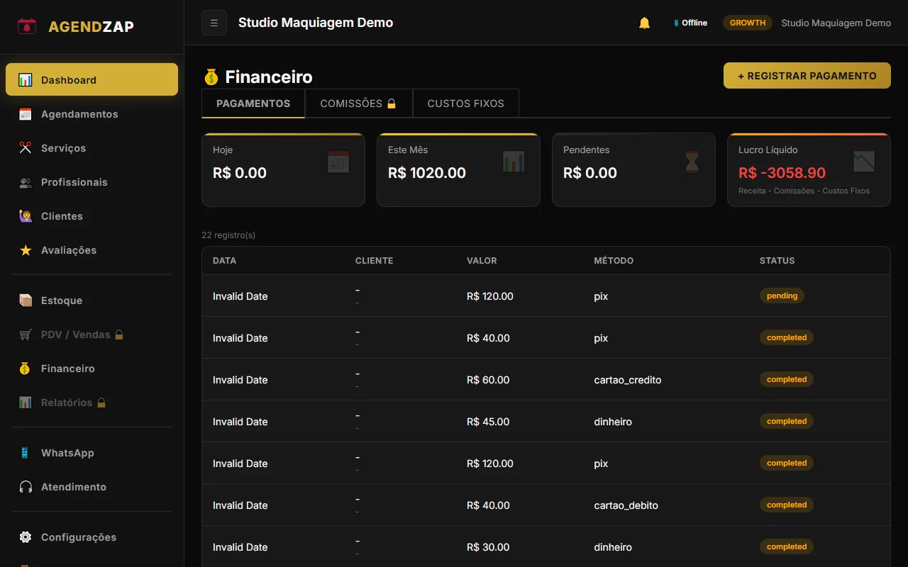
Task: Open Agendamentos from the sidebar calendar icon
Action: coord(26,114)
